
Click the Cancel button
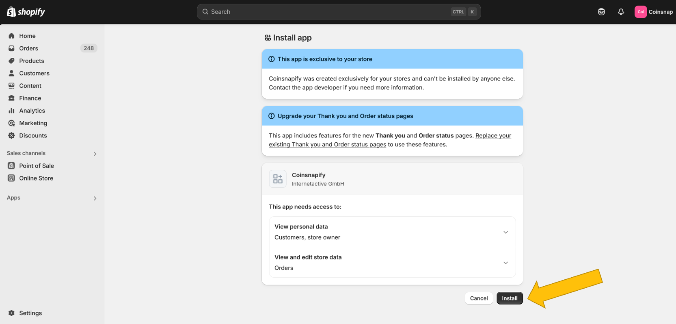(x=479, y=298)
